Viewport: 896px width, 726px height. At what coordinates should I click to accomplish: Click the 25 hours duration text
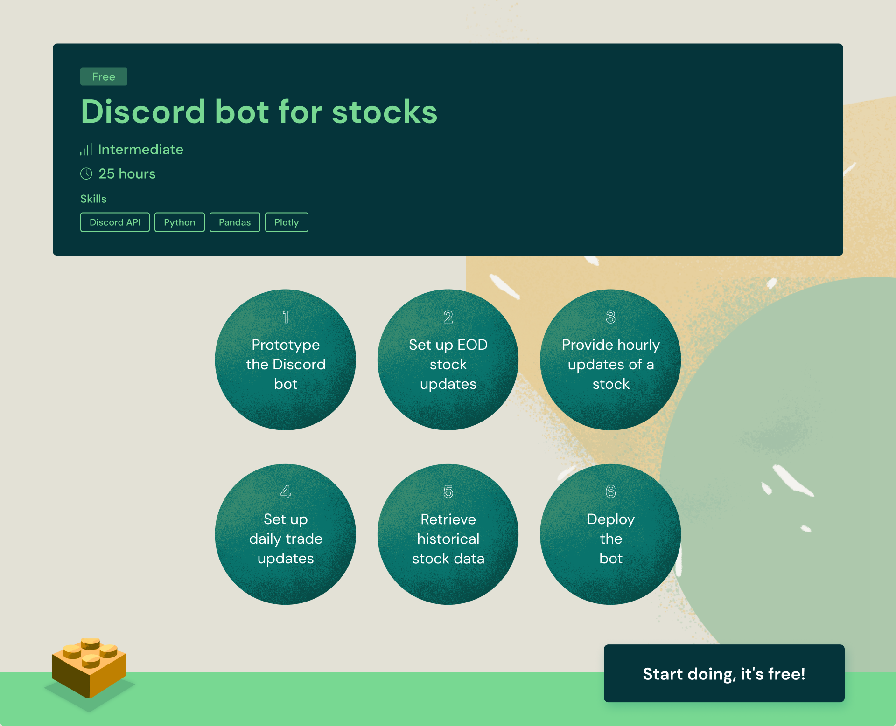pyautogui.click(x=127, y=173)
